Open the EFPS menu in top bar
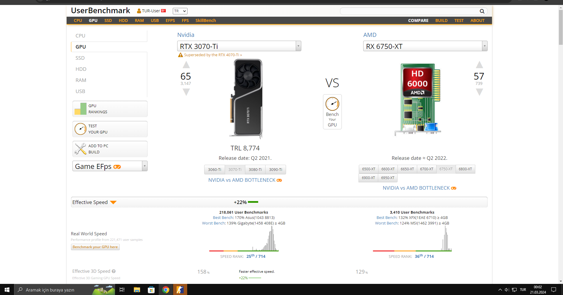The width and height of the screenshot is (563, 295). click(x=170, y=20)
